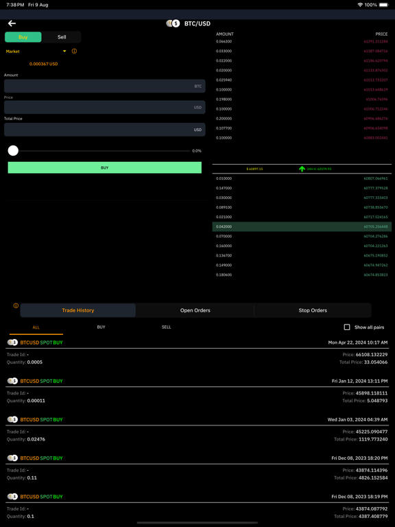Click the AMOUNT column header
The image size is (395, 527).
pos(225,34)
